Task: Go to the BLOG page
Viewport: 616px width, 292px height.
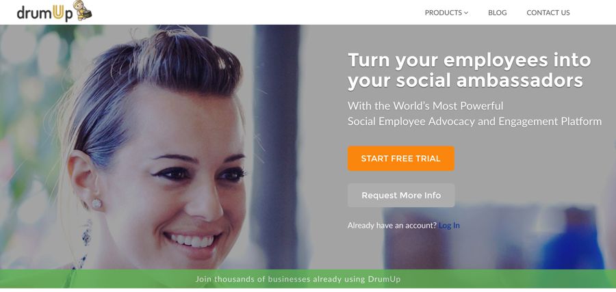Action: [498, 12]
